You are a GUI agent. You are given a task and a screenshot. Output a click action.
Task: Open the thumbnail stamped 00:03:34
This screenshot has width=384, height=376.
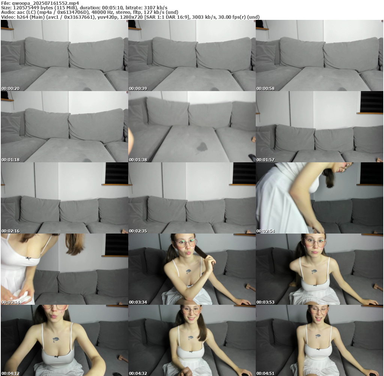[192, 269]
